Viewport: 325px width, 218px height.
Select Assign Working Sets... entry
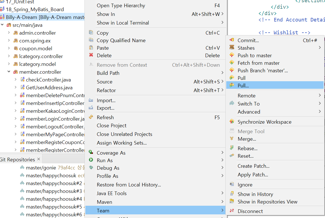click(x=155, y=143)
